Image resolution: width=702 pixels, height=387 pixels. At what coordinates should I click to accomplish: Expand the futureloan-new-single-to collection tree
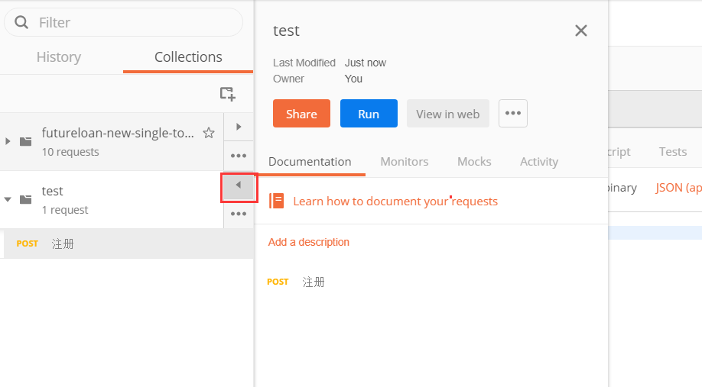coord(8,141)
